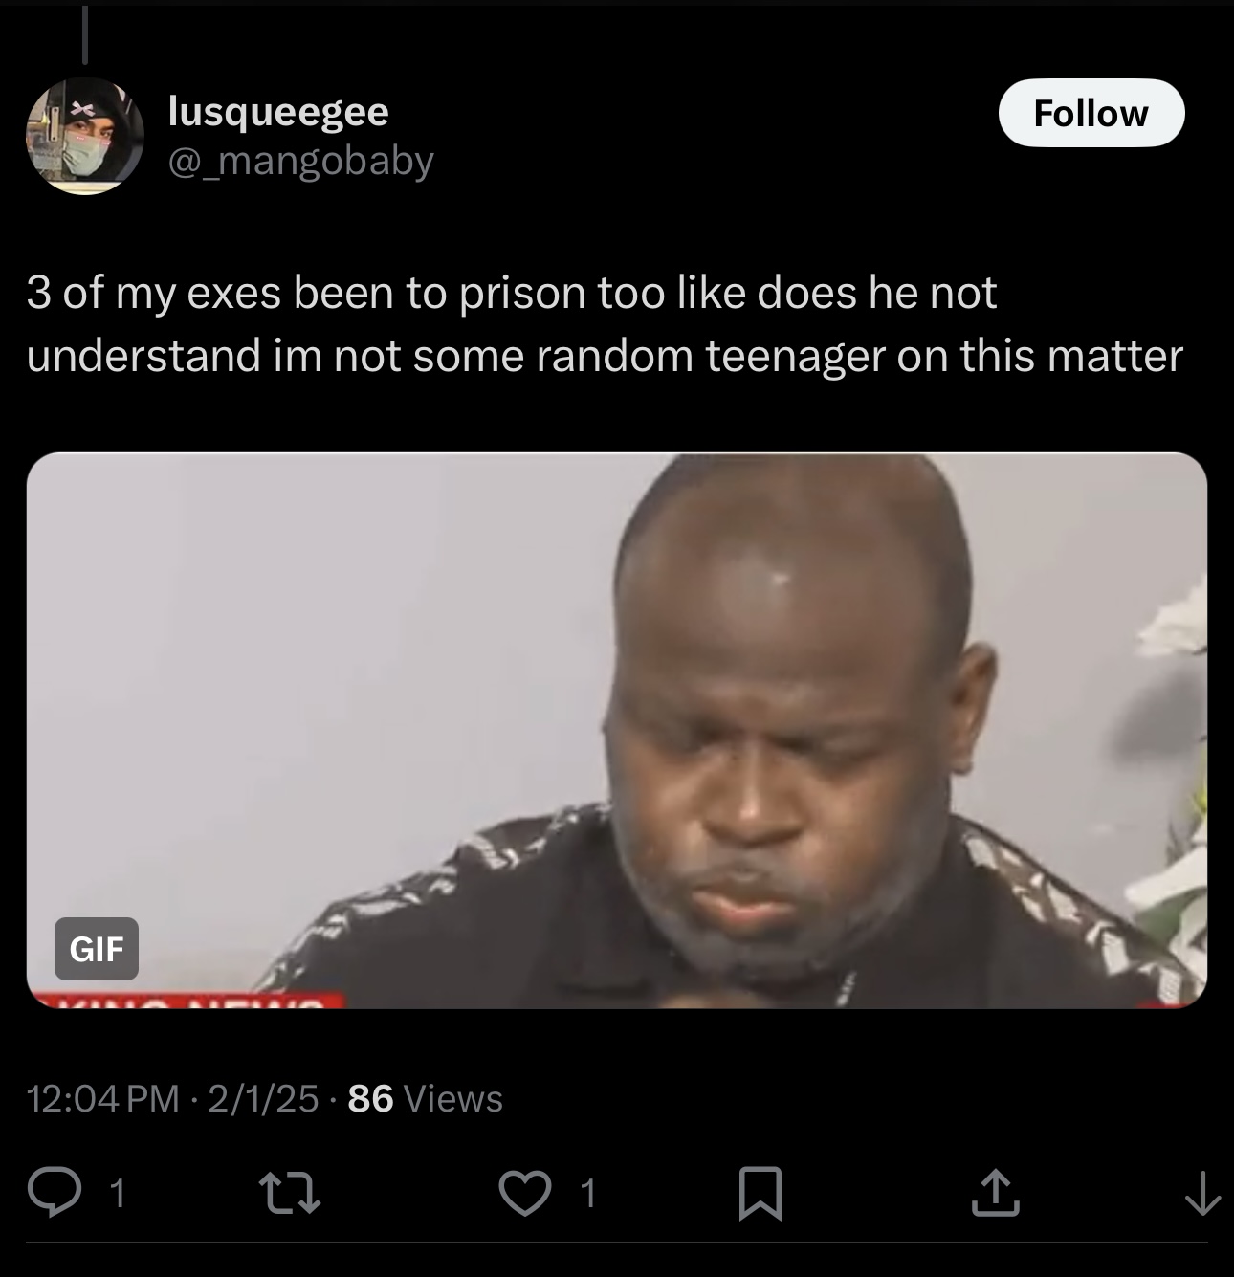Tap the GIF badge label
Viewport: 1234px width, 1277px height.
click(x=97, y=949)
